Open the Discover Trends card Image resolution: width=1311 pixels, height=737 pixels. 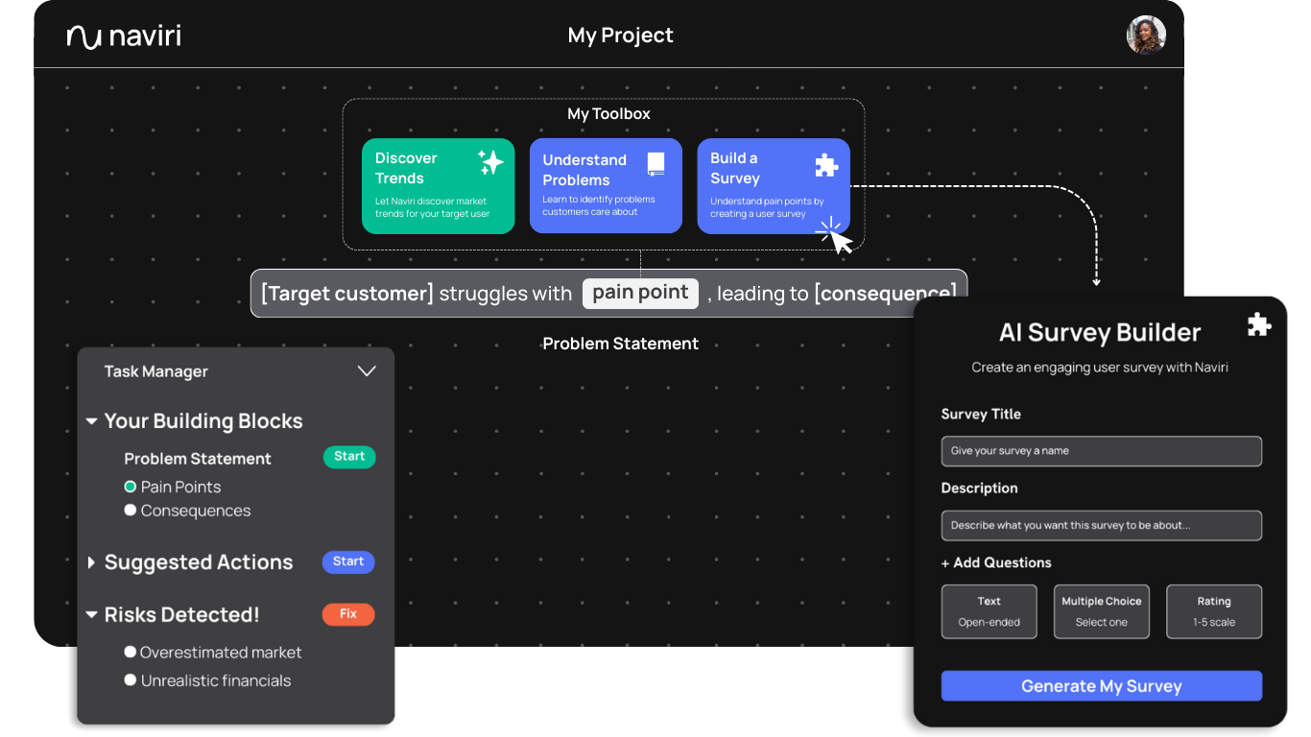click(438, 186)
